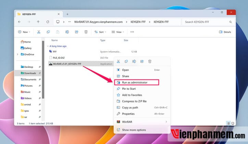
Task: Open the New dropdown menu
Action: [x=24, y=32]
